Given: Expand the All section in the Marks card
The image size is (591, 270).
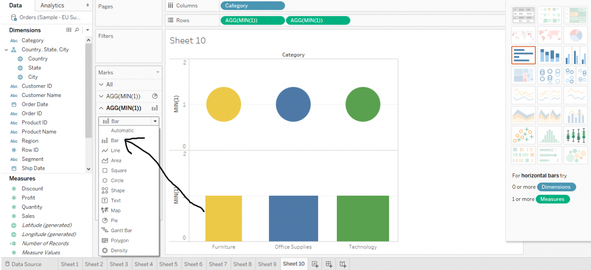Looking at the screenshot, I should 101,85.
